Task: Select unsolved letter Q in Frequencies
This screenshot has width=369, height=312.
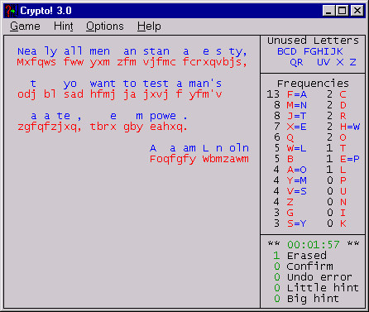Action: point(290,137)
